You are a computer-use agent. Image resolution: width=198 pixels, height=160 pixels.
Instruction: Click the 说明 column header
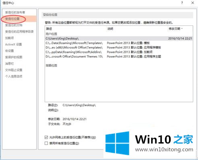[110, 29]
